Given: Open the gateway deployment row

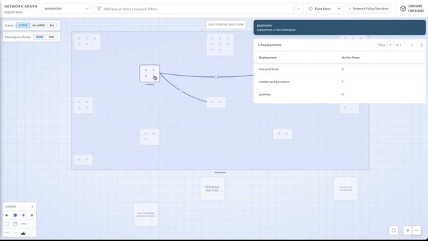Looking at the screenshot, I should pos(340,94).
